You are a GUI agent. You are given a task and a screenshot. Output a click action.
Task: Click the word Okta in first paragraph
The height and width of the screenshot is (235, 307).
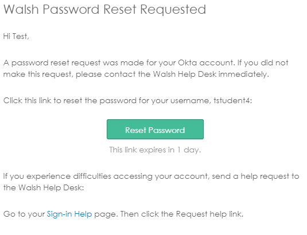coord(187,62)
